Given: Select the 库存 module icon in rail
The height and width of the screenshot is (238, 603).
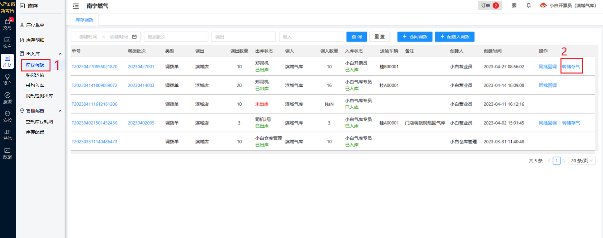Looking at the screenshot, I should (7, 61).
